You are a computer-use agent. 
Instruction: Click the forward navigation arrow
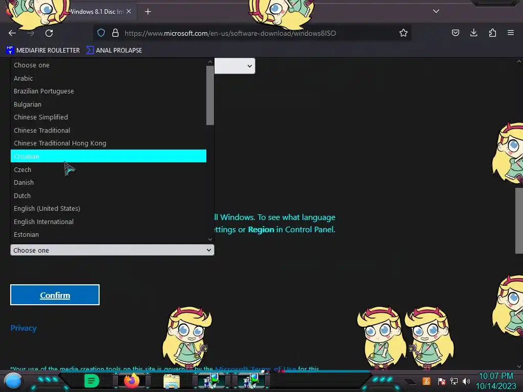click(31, 33)
